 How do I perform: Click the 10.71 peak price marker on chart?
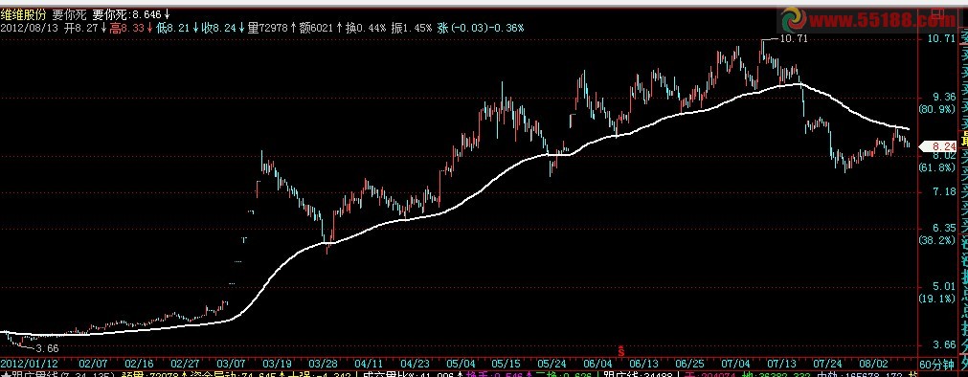coord(794,38)
